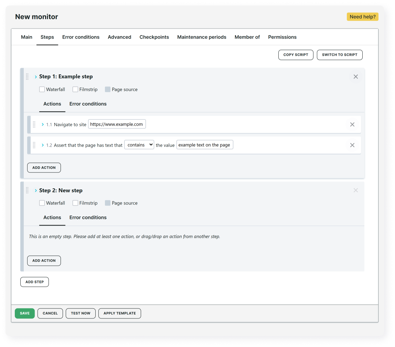Grab the drag handle of action 1.2

point(34,145)
